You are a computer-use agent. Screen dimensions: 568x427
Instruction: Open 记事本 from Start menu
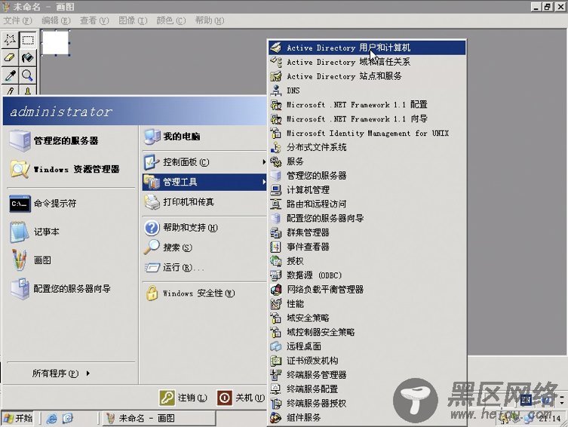71,232
